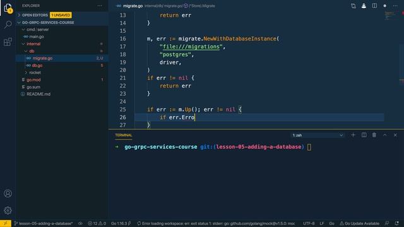
Task: Open db.go file
Action: [37, 66]
